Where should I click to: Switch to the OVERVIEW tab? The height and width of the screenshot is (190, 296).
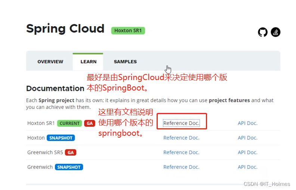tap(50, 62)
